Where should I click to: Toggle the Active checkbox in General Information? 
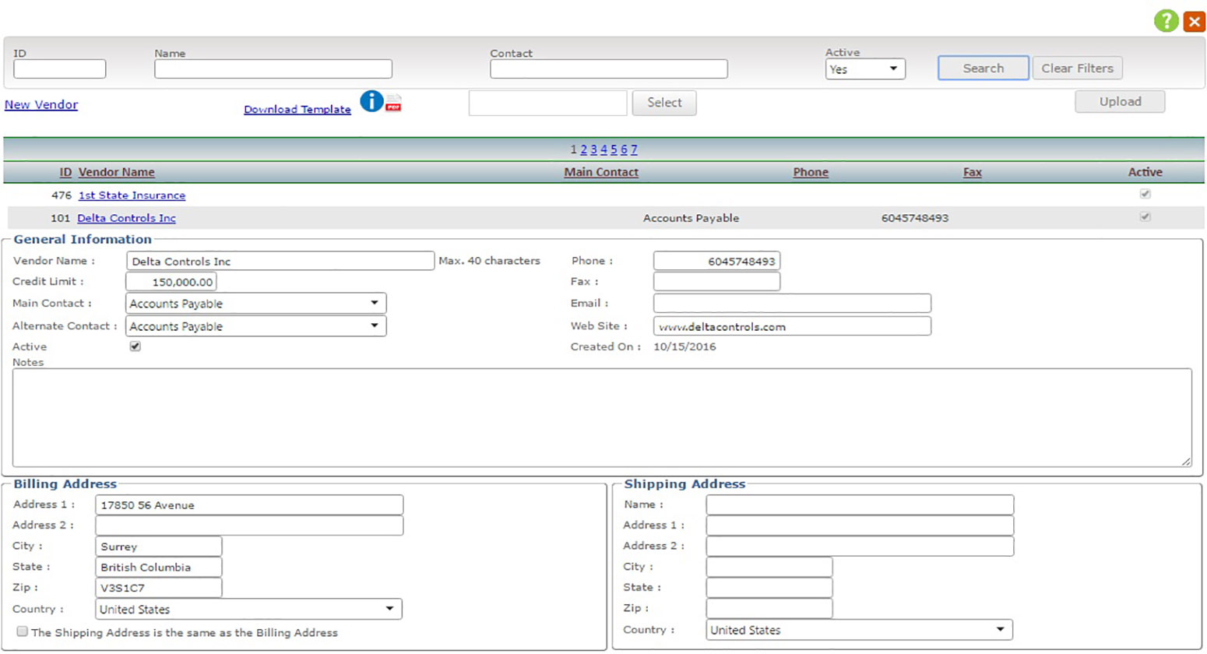[x=135, y=346]
